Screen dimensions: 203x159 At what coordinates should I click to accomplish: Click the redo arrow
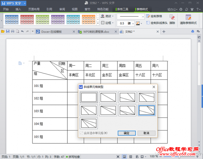(x=27, y=31)
